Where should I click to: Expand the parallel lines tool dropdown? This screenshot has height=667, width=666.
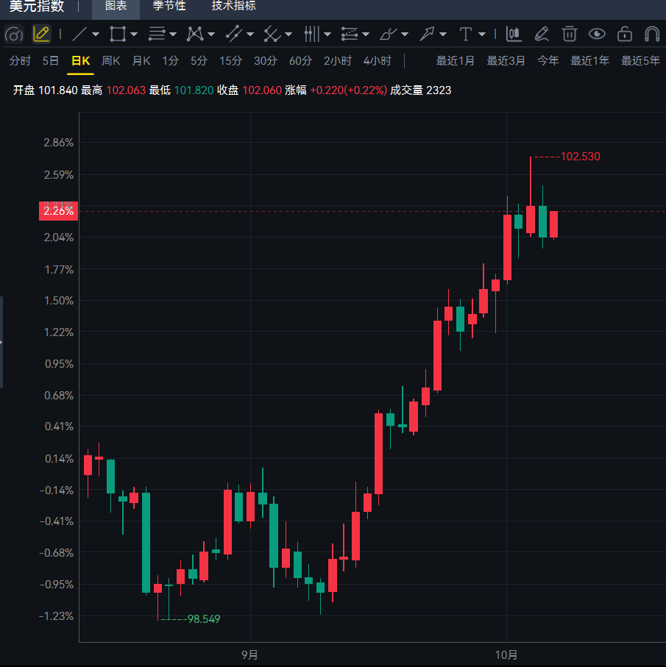click(x=173, y=34)
